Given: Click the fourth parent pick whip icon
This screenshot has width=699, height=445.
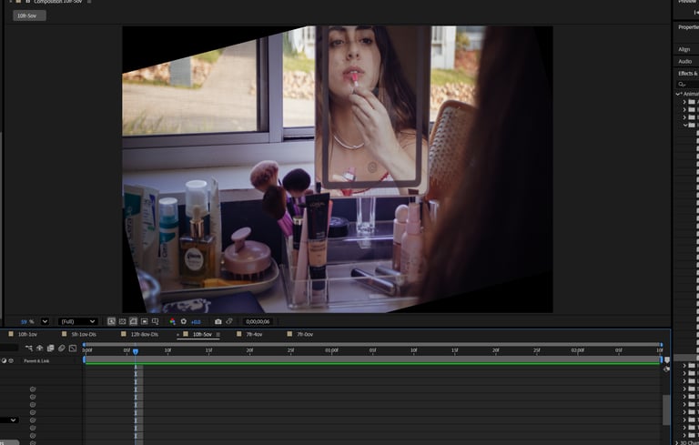Looking at the screenshot, I should tap(33, 412).
